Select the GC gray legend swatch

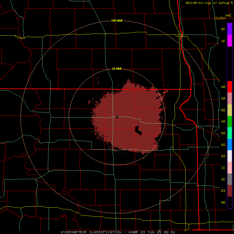tap(230, 179)
